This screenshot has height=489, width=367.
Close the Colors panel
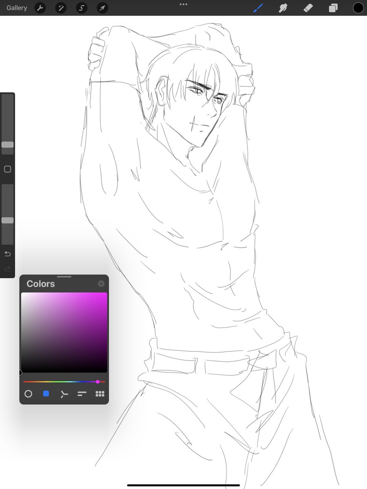click(x=102, y=284)
